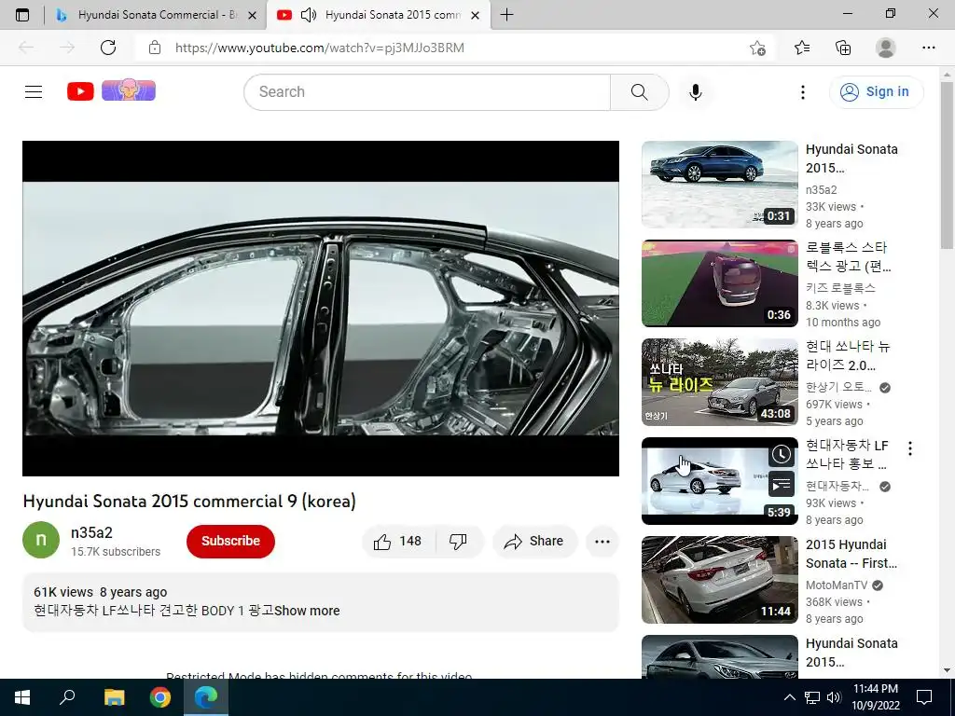Add LF Sonata video to queue
This screenshot has width=955, height=716.
[x=782, y=485]
